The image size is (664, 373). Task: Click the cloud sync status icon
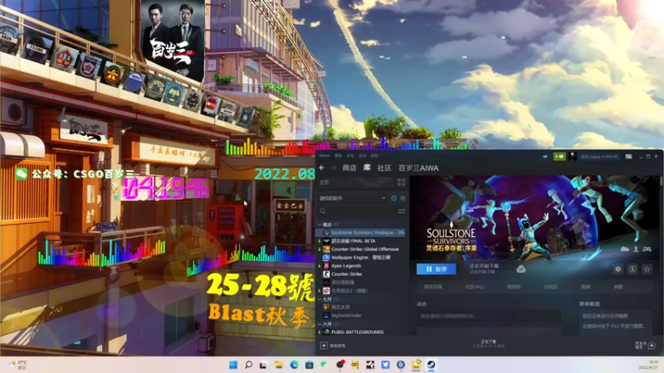(x=521, y=269)
